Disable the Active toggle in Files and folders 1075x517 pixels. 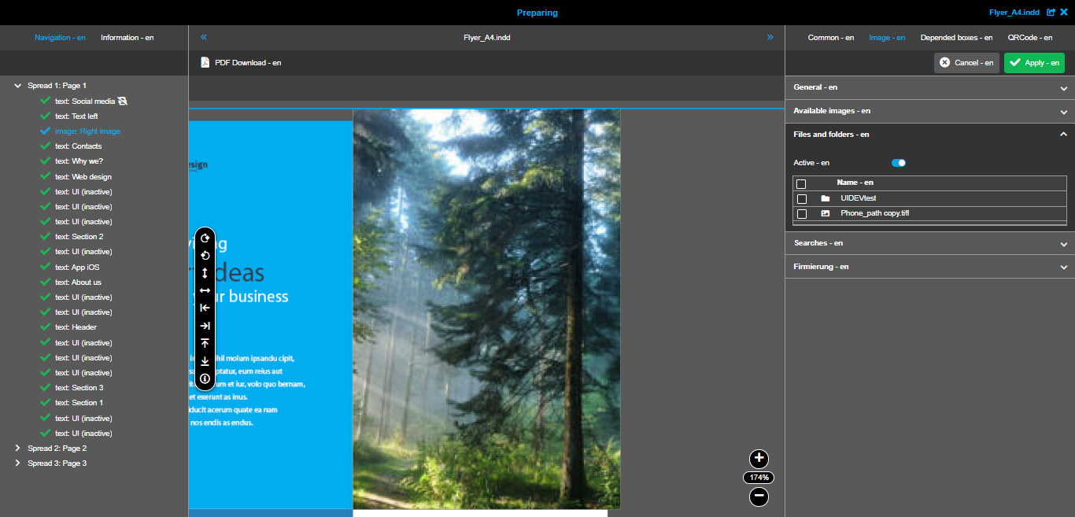click(898, 162)
